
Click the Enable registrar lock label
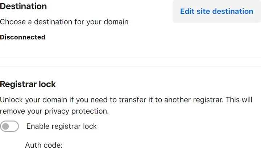click(62, 126)
